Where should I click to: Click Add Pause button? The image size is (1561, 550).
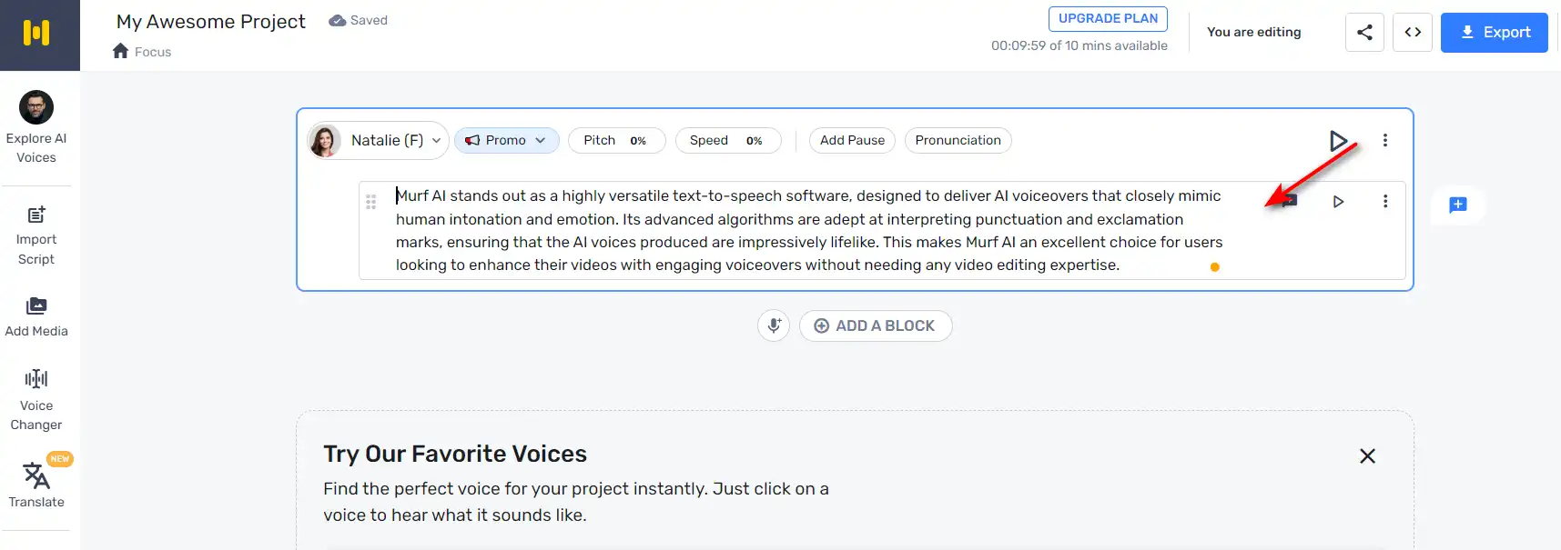coord(852,140)
